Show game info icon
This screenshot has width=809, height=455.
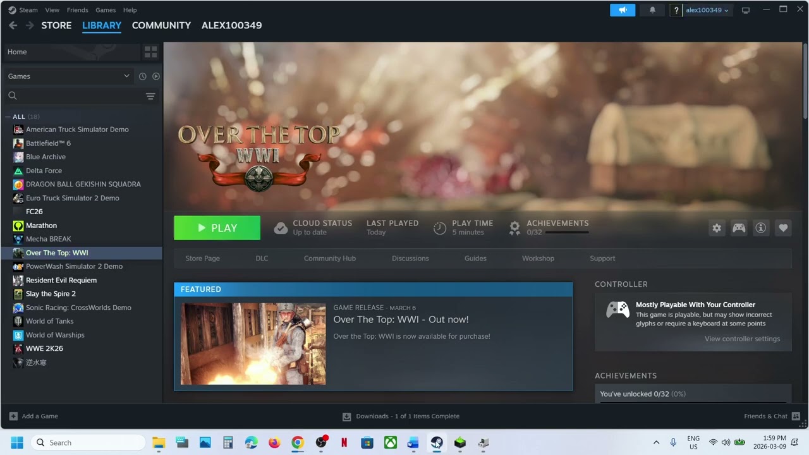pos(761,228)
